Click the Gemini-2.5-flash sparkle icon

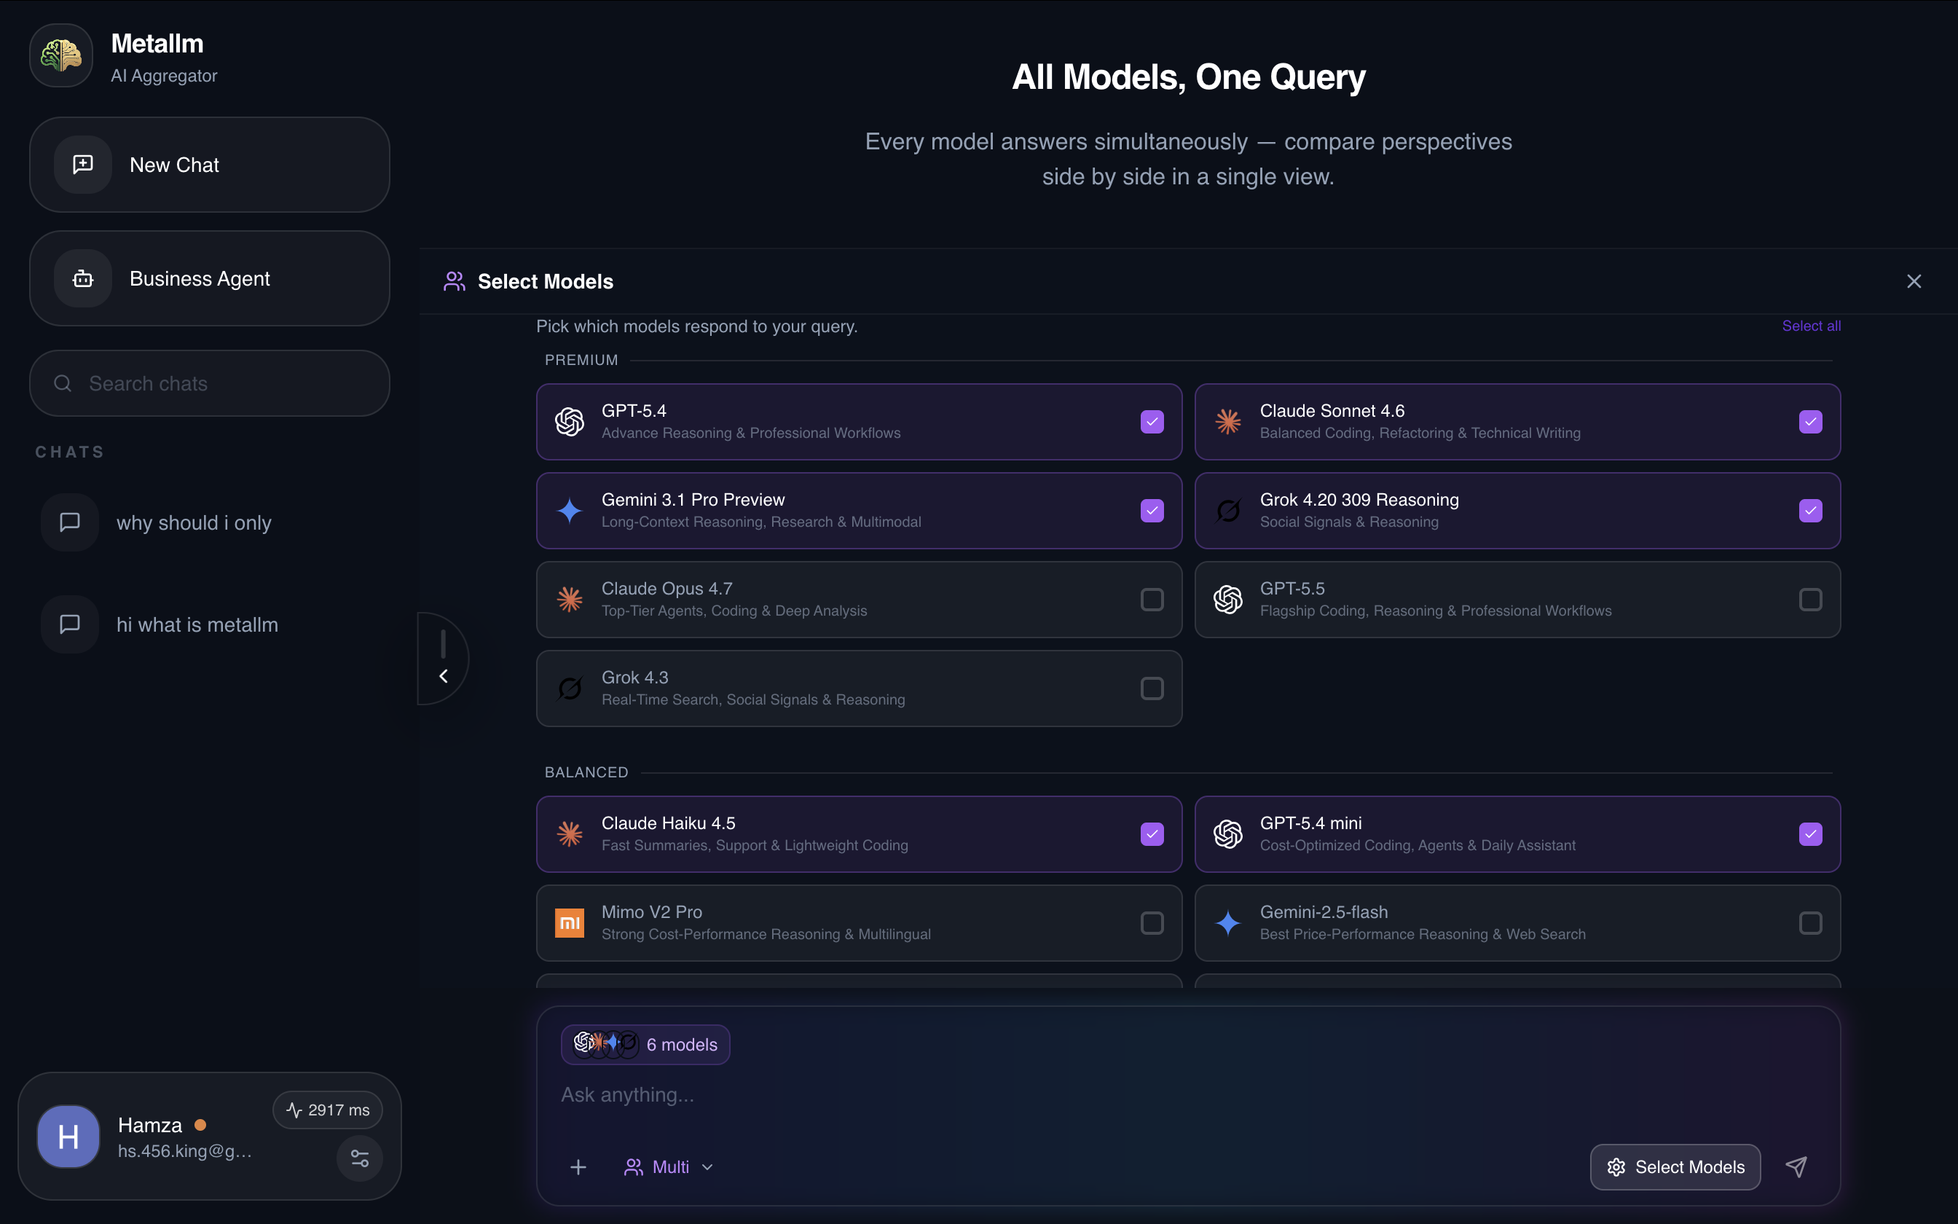[1228, 923]
